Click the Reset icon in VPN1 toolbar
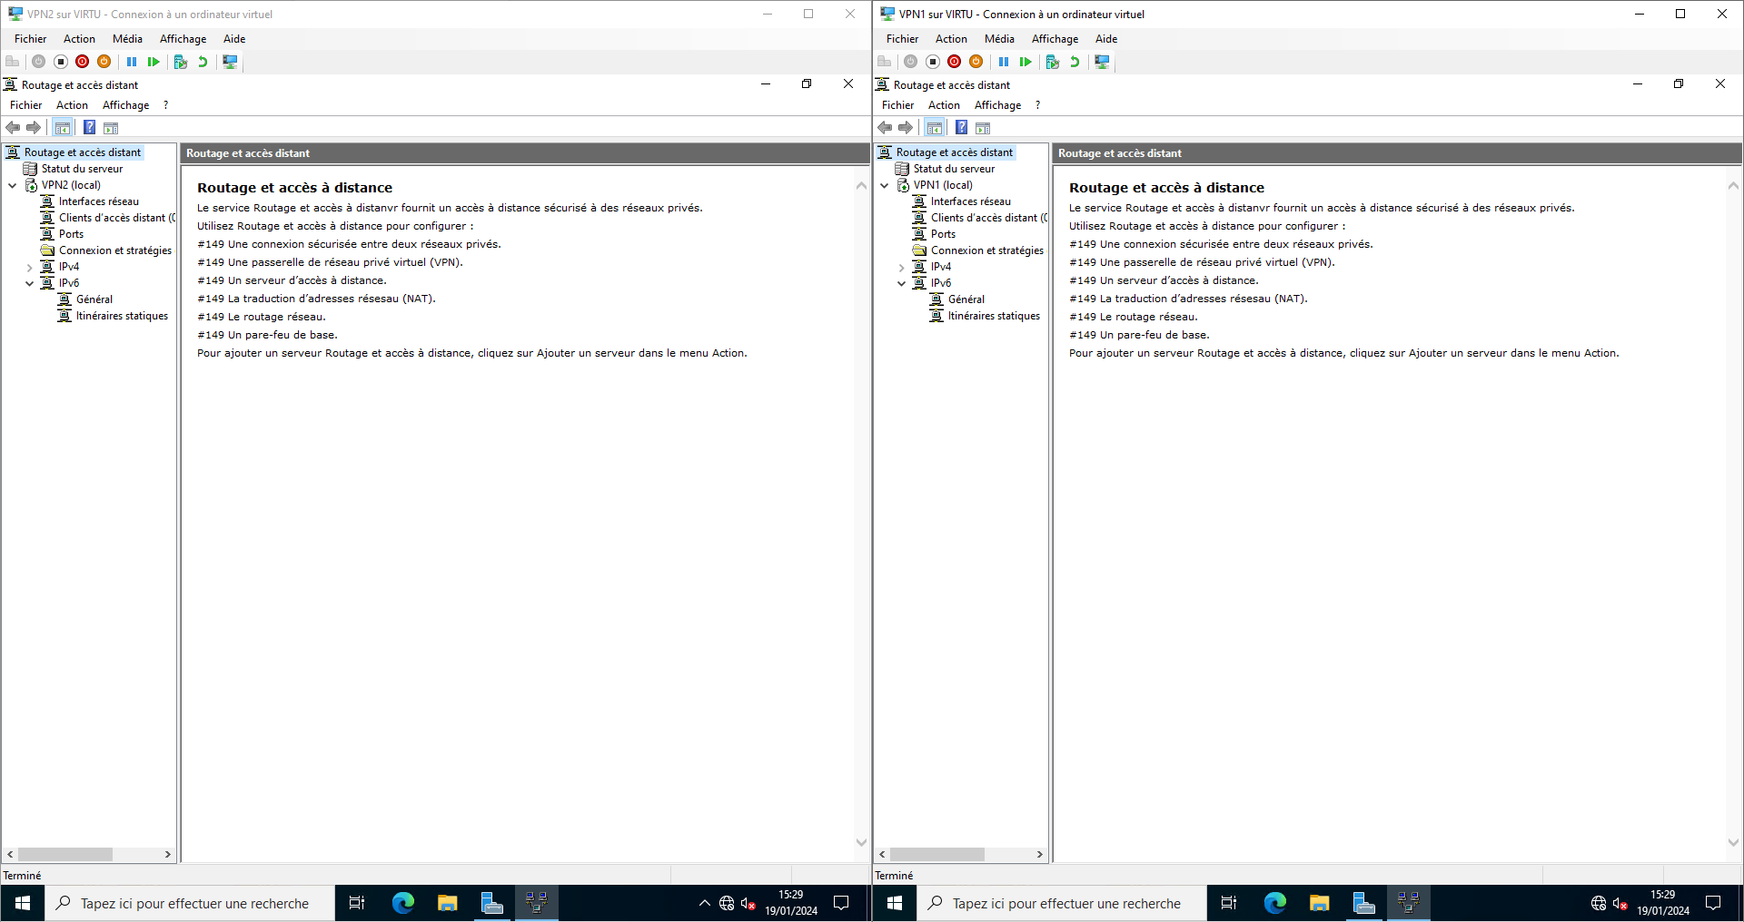Image resolution: width=1744 pixels, height=922 pixels. point(1026,62)
